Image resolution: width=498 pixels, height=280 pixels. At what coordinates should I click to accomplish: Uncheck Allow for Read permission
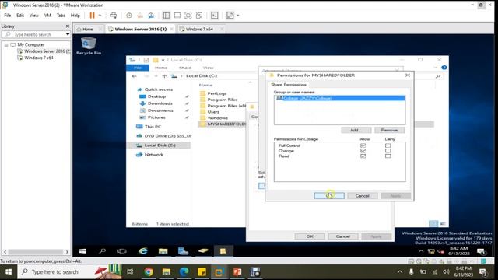coord(363,156)
